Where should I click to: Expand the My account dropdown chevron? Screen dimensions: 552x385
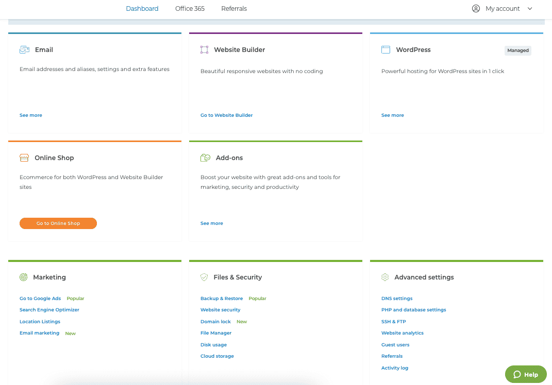point(530,8)
